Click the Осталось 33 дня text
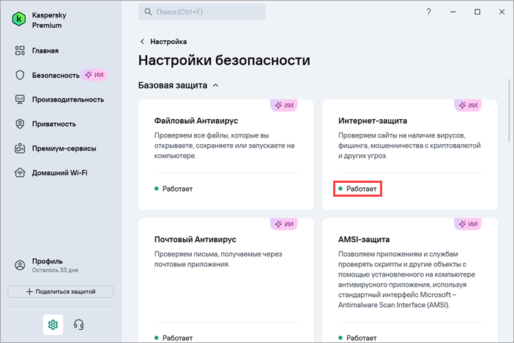 click(55, 271)
